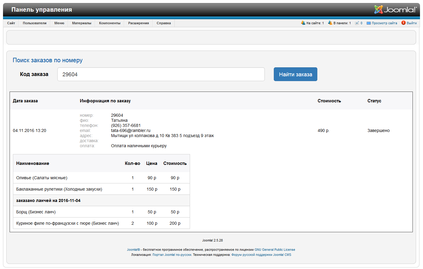423x269 pixels.
Task: Open the Компоненты menu
Action: [110, 23]
